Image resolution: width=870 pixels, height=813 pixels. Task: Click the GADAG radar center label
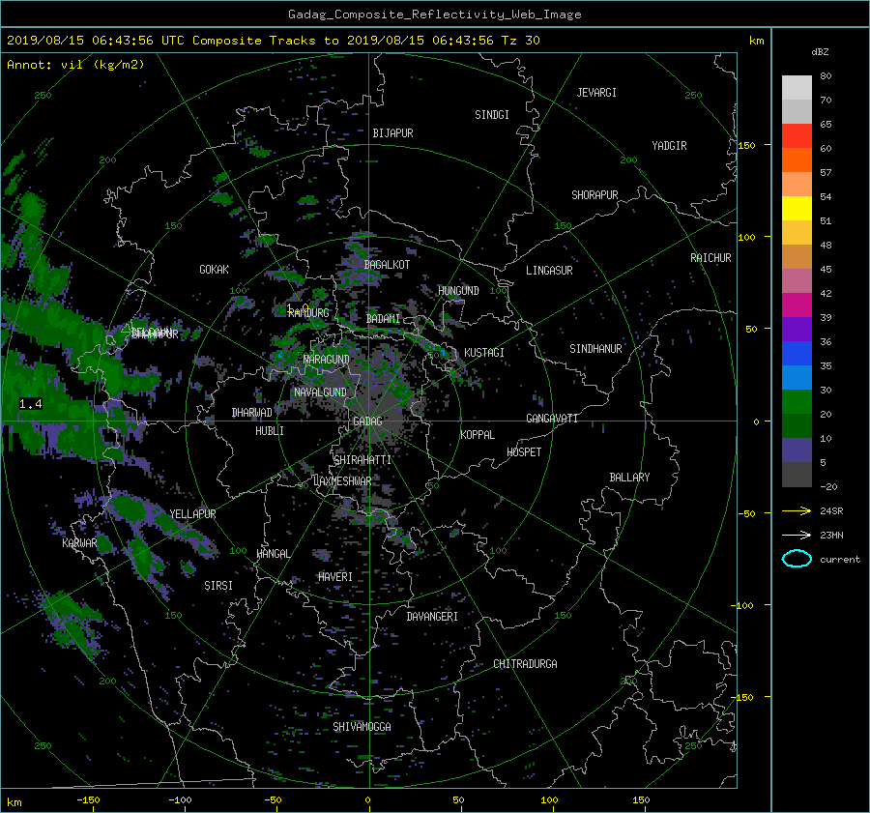pyautogui.click(x=367, y=421)
